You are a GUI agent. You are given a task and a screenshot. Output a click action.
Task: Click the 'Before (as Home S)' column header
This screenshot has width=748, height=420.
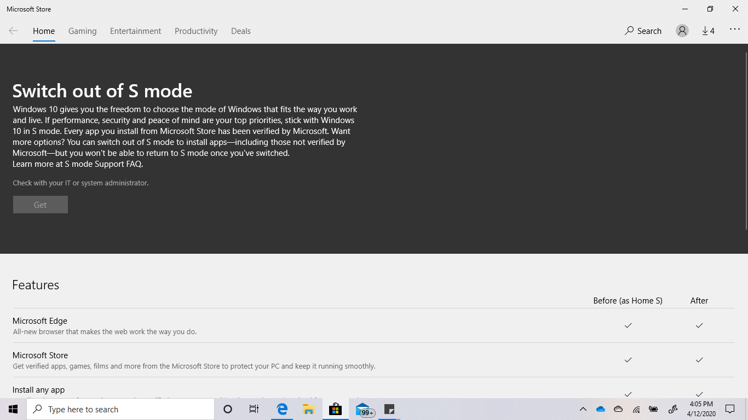click(628, 301)
